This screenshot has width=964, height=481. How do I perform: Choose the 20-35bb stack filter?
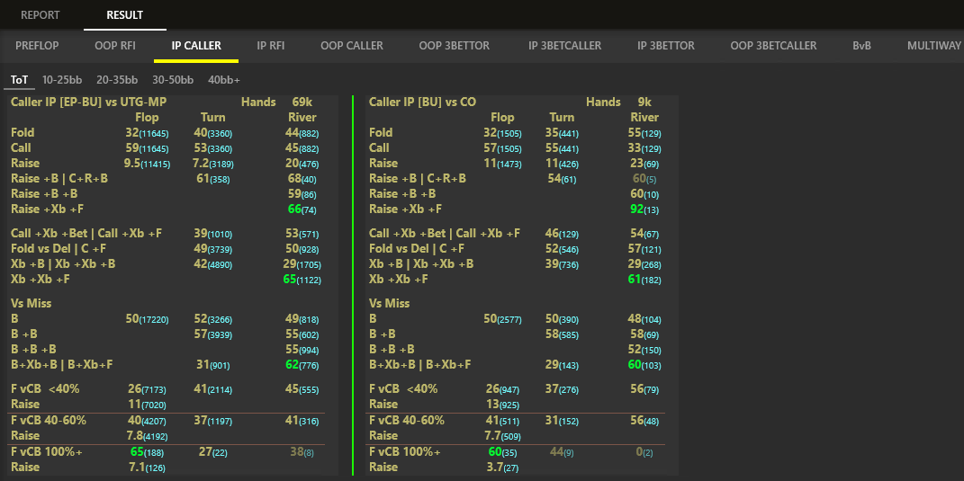117,80
